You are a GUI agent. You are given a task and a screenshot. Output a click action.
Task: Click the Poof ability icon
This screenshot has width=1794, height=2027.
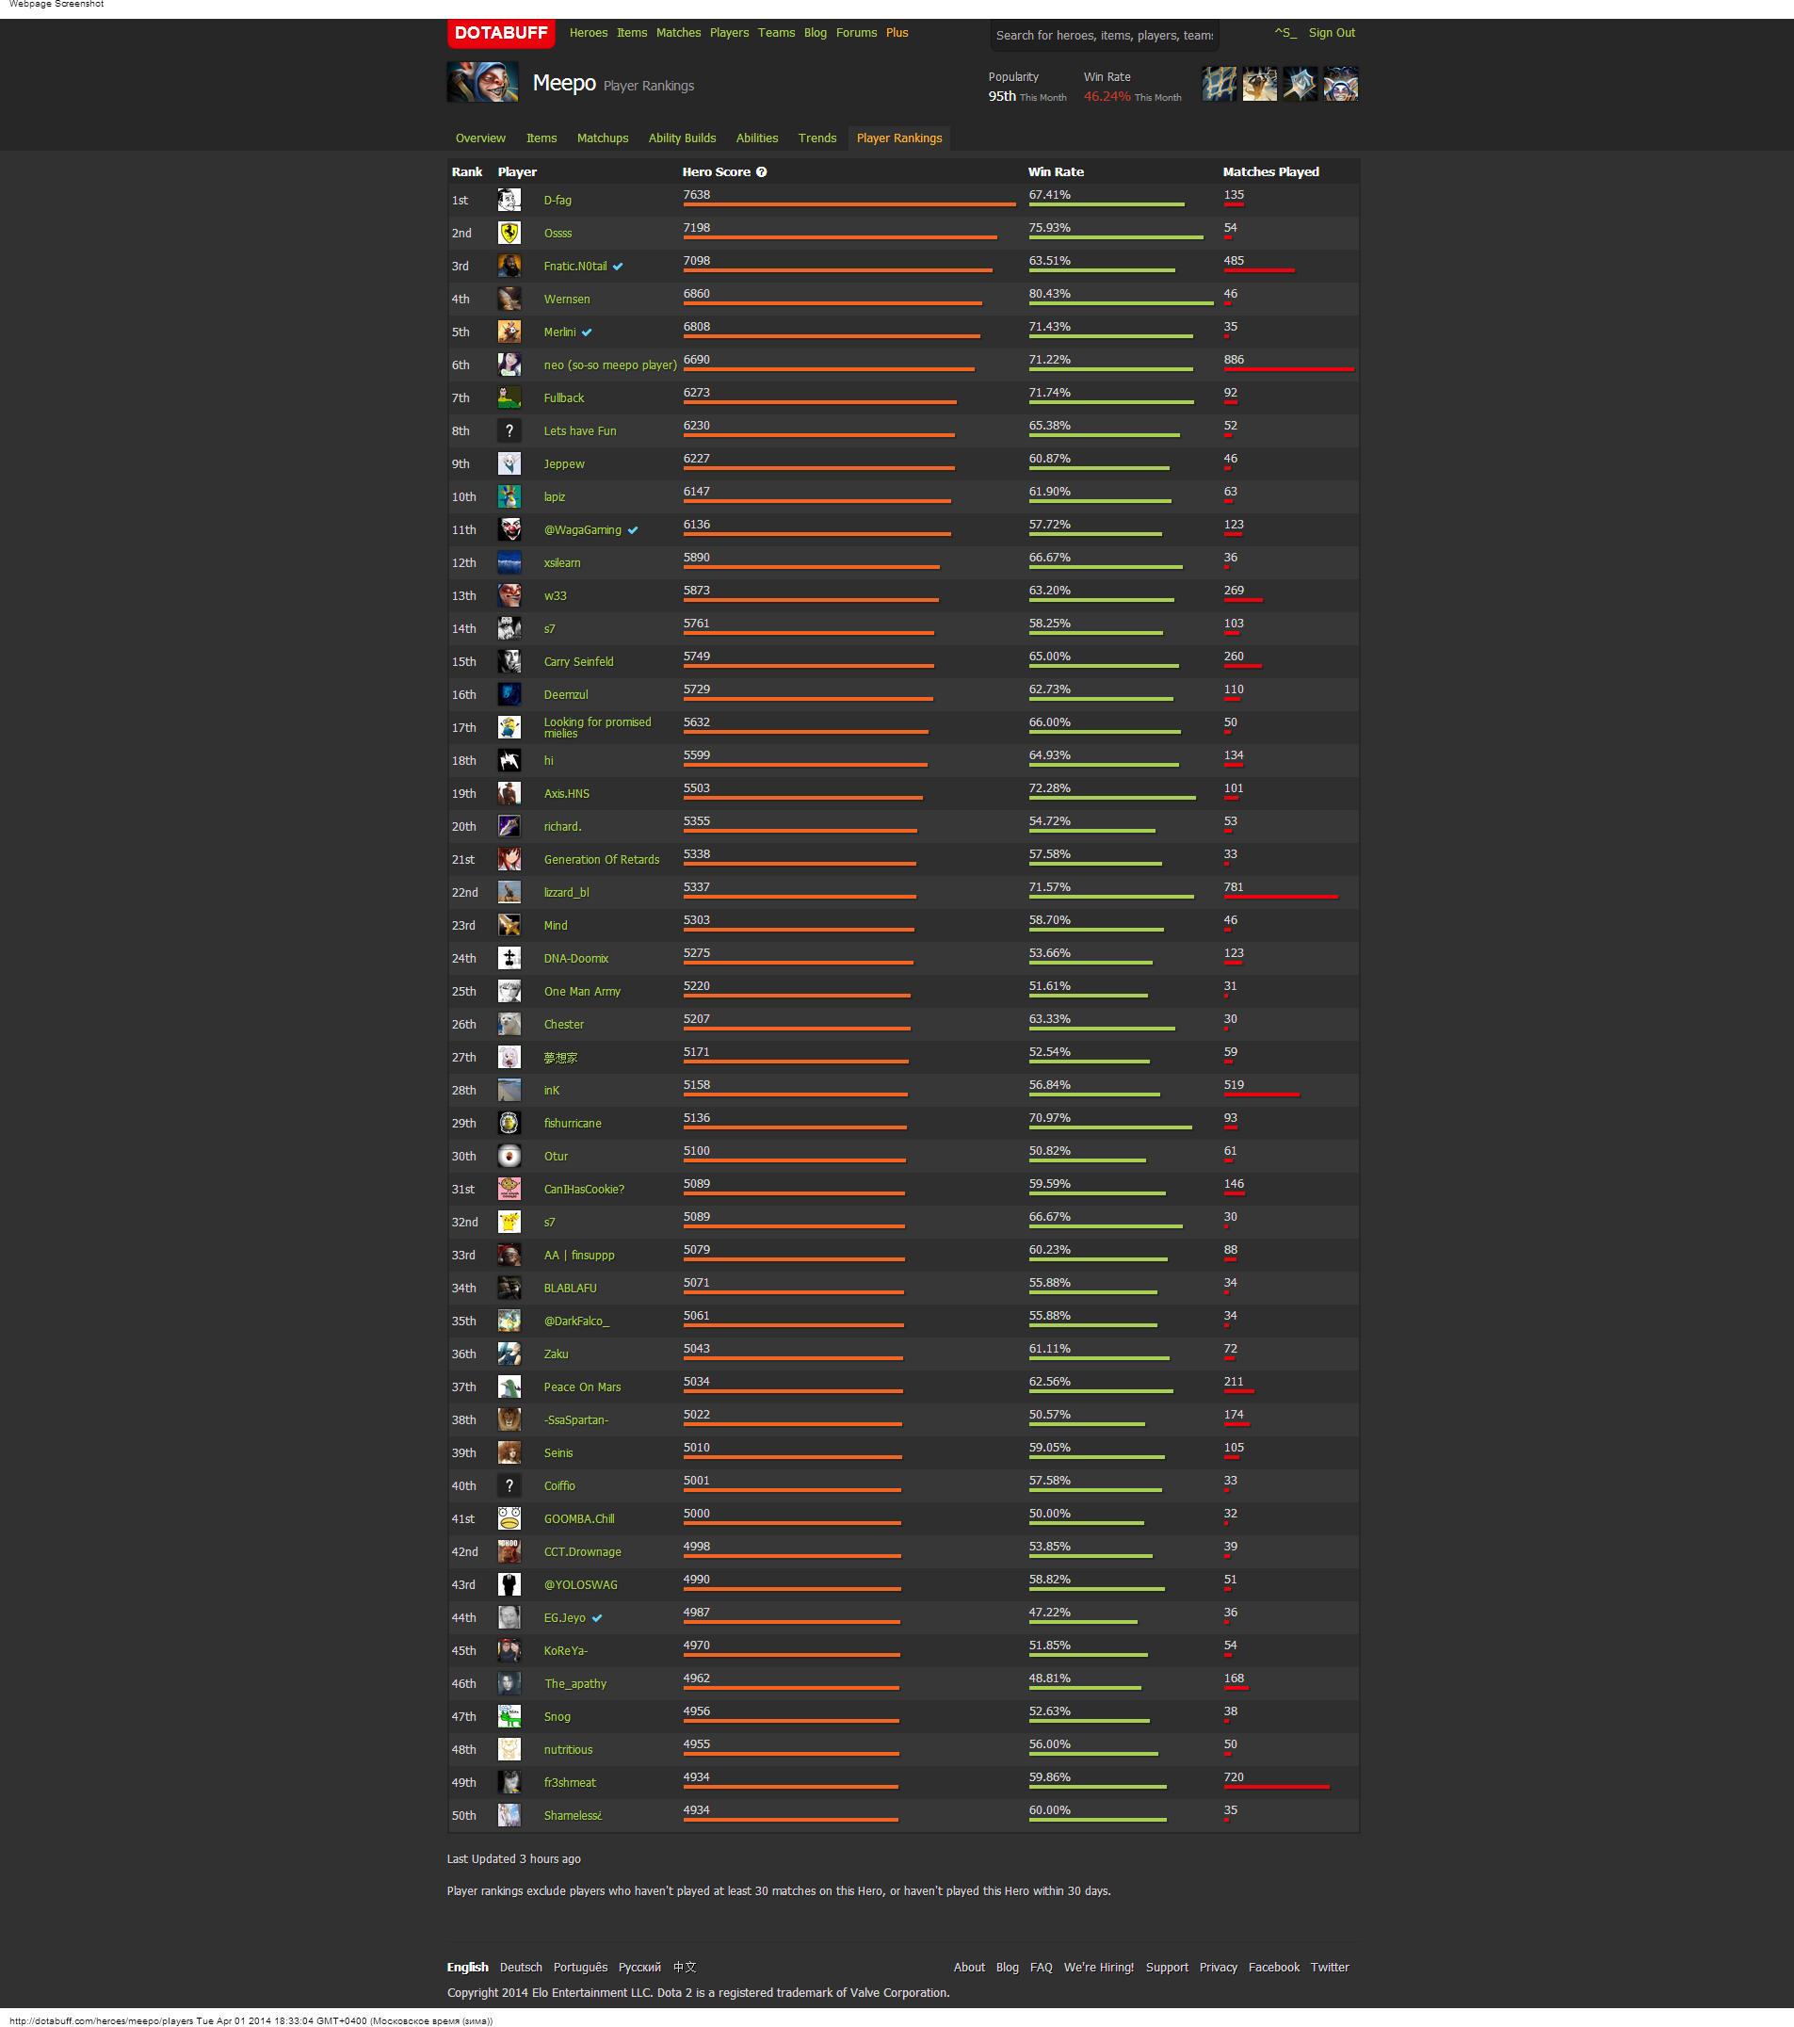(1259, 84)
